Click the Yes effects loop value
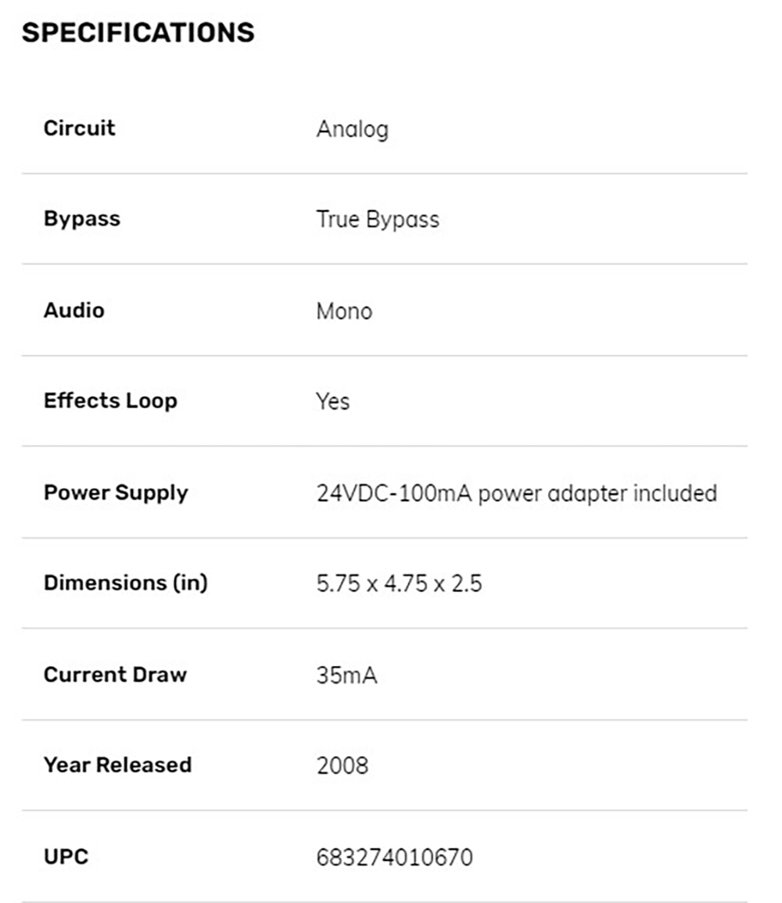Viewport: 782px width, 903px height. 333,401
